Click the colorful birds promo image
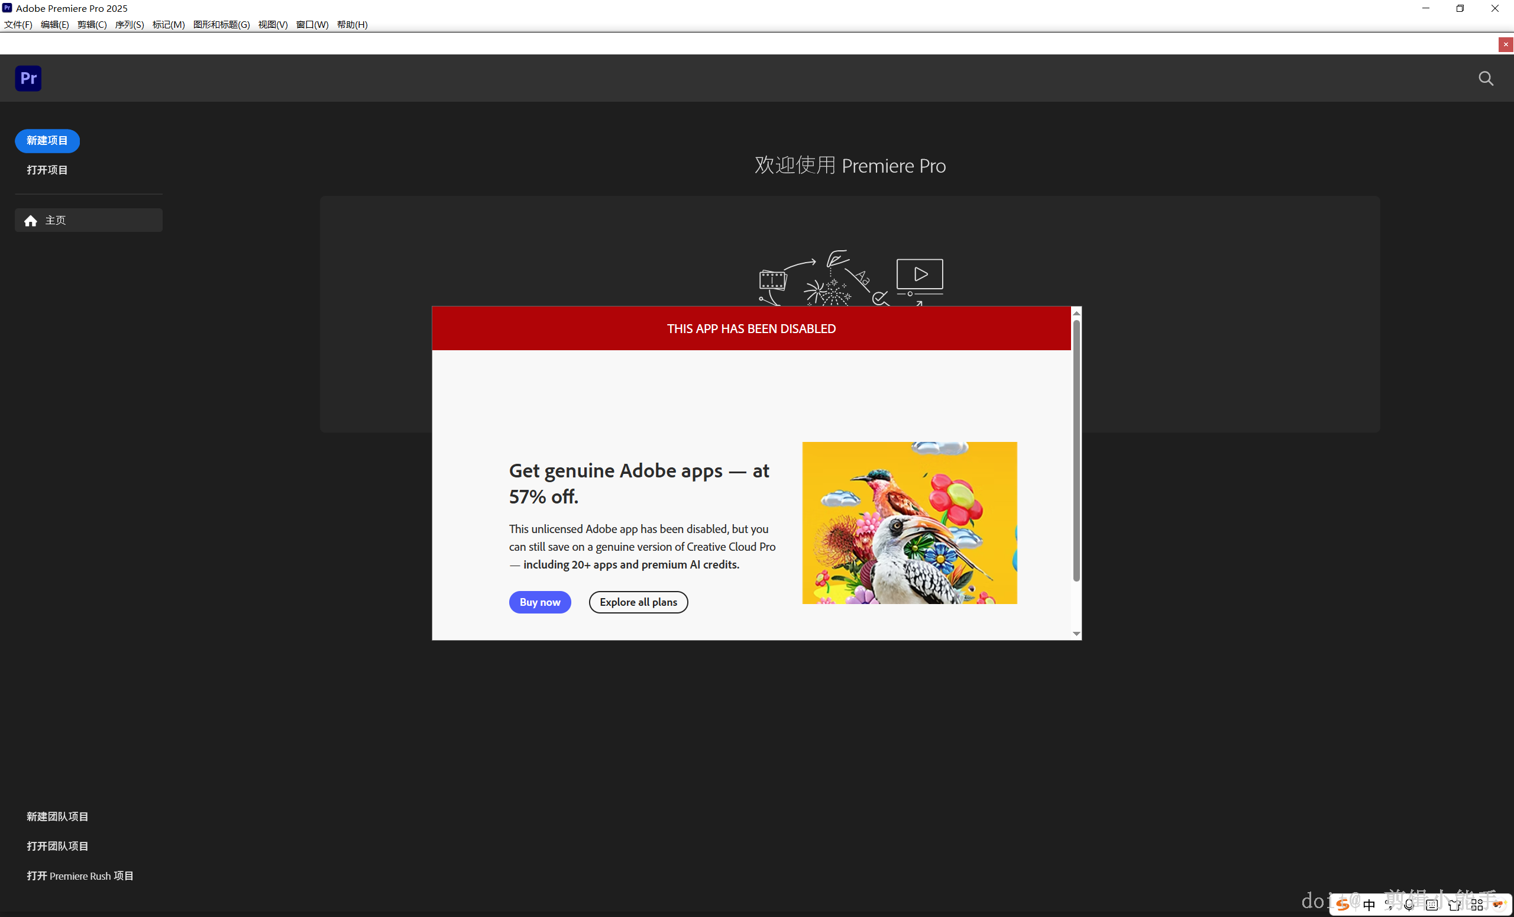The width and height of the screenshot is (1514, 917). pyautogui.click(x=910, y=522)
